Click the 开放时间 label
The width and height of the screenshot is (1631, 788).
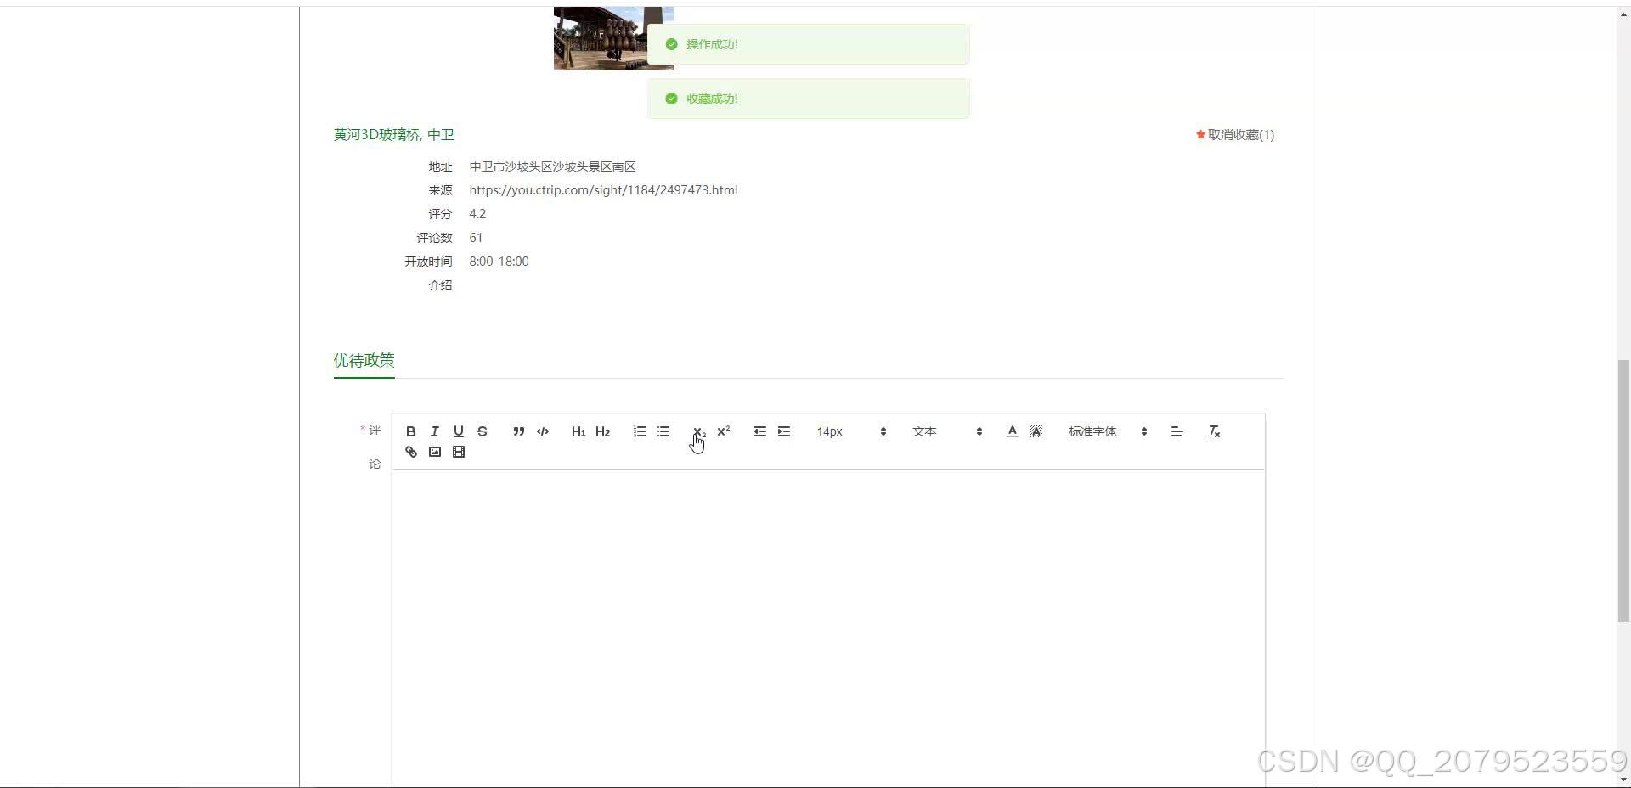428,262
